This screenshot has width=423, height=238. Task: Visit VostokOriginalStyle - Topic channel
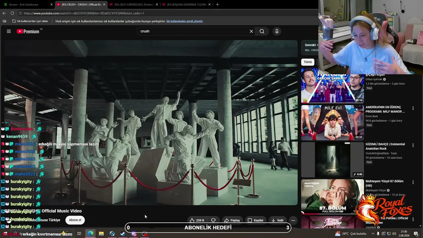pyautogui.click(x=381, y=153)
